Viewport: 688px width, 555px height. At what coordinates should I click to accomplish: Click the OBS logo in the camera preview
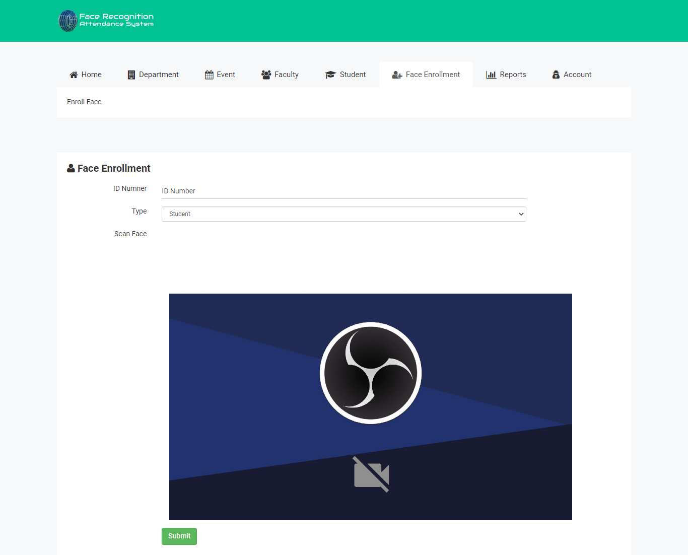371,373
